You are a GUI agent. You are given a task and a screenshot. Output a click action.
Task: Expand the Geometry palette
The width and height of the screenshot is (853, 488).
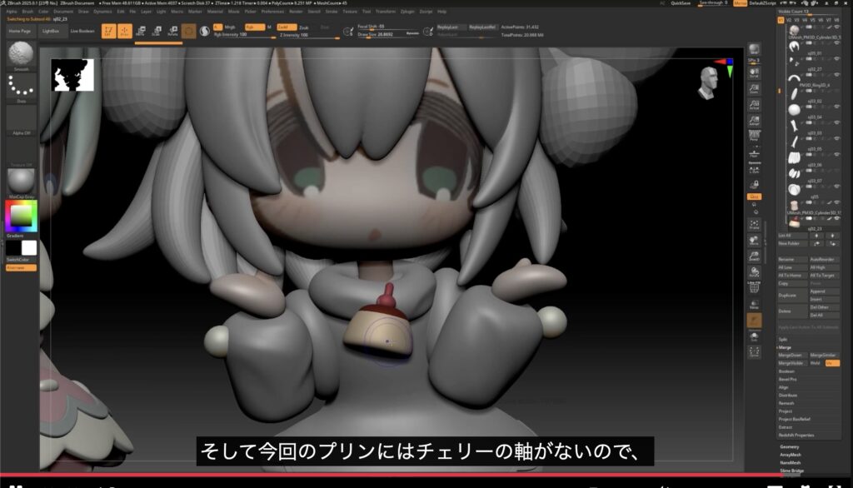point(790,446)
